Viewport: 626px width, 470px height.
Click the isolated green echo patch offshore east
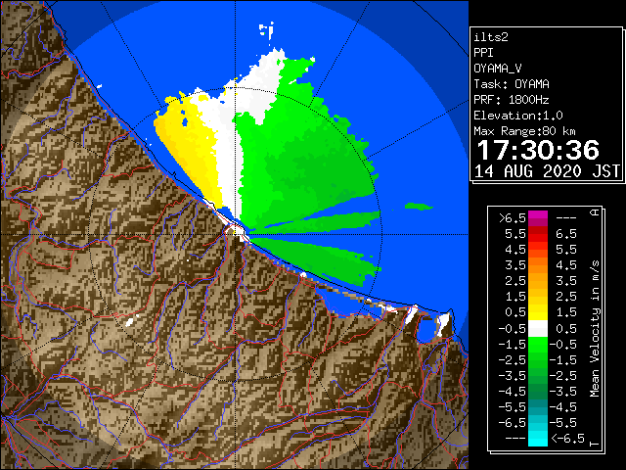(x=419, y=207)
